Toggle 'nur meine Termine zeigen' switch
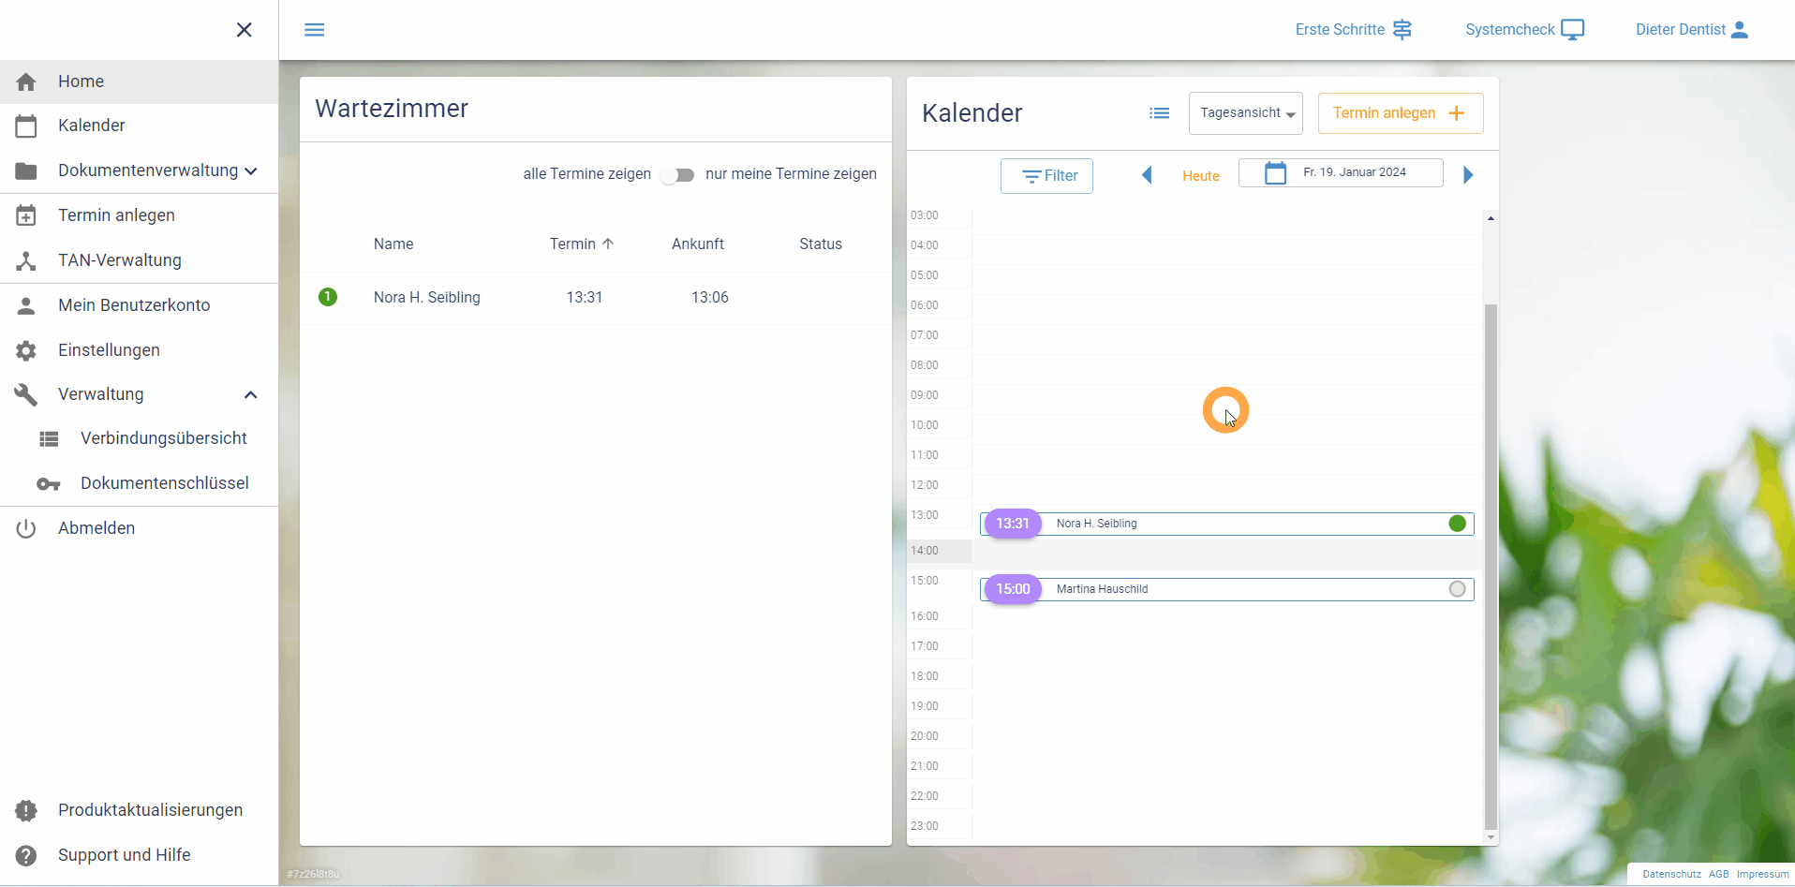1795x887 pixels. click(x=677, y=175)
